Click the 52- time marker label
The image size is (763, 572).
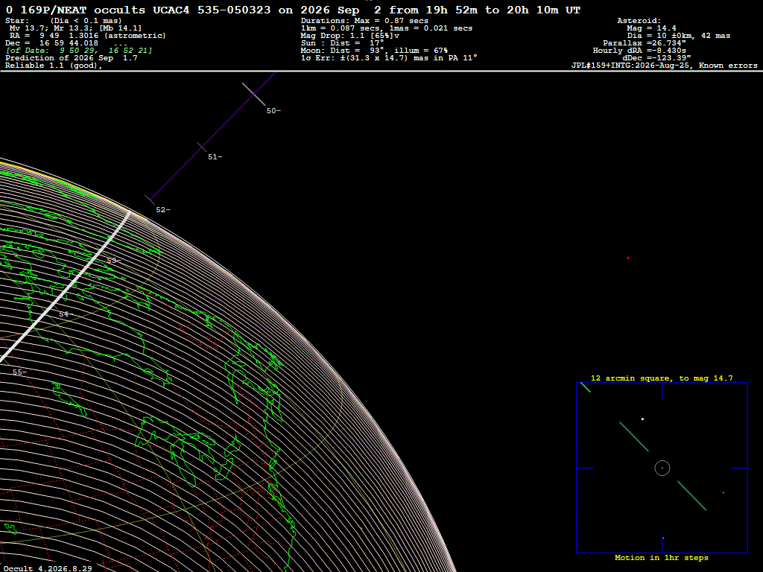(163, 209)
